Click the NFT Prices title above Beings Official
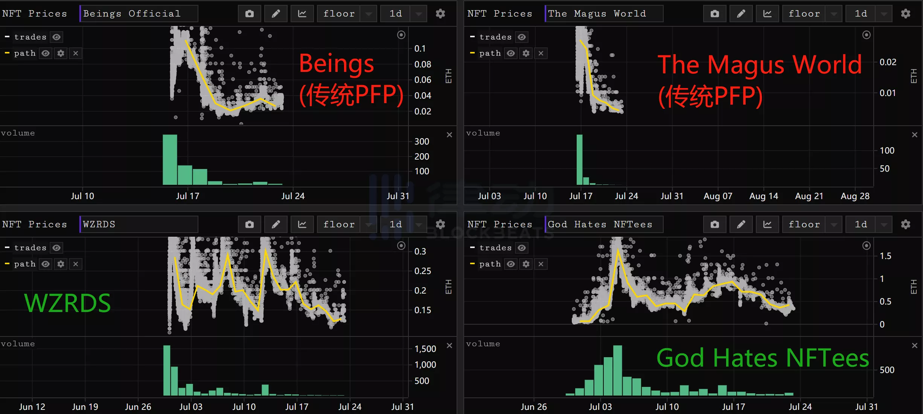 click(35, 14)
